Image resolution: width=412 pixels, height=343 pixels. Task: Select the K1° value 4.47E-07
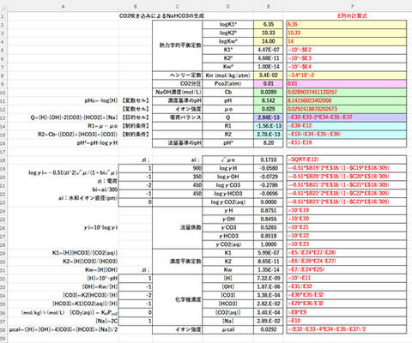(x=268, y=50)
